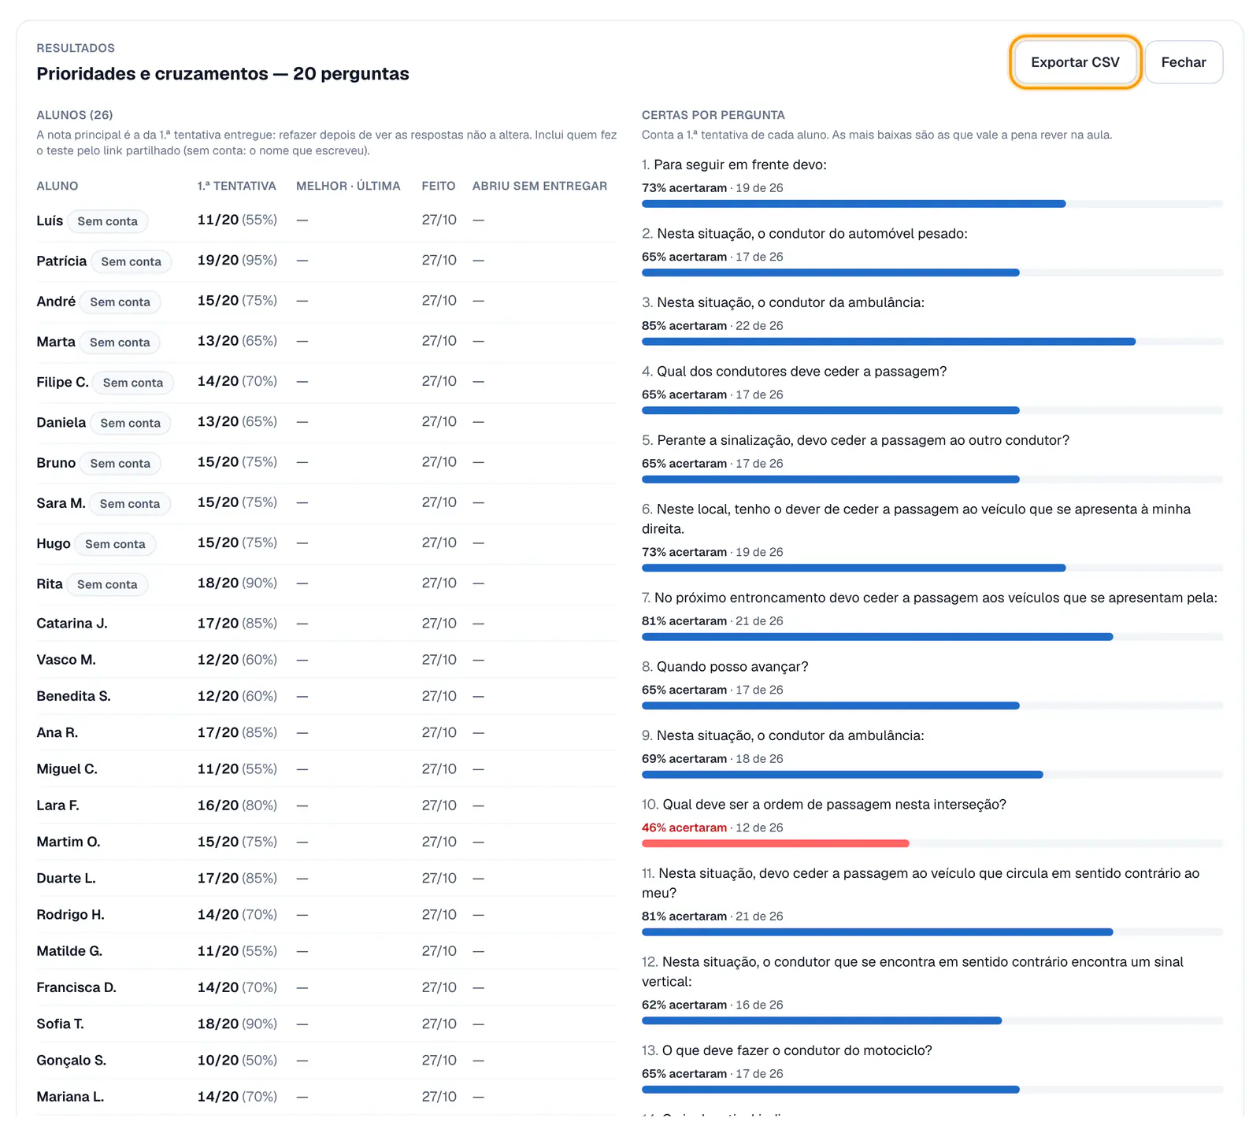Click on student "Gonçalo S."
This screenshot has height=1122, width=1260.
point(71,1060)
